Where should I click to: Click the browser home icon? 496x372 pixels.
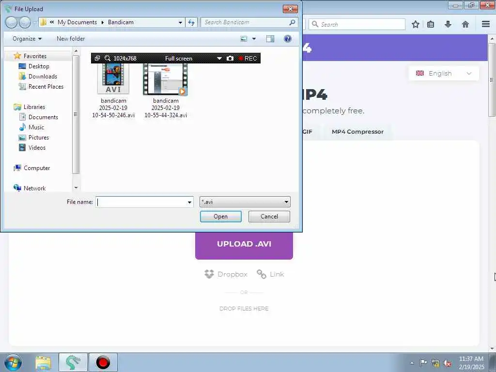click(465, 24)
